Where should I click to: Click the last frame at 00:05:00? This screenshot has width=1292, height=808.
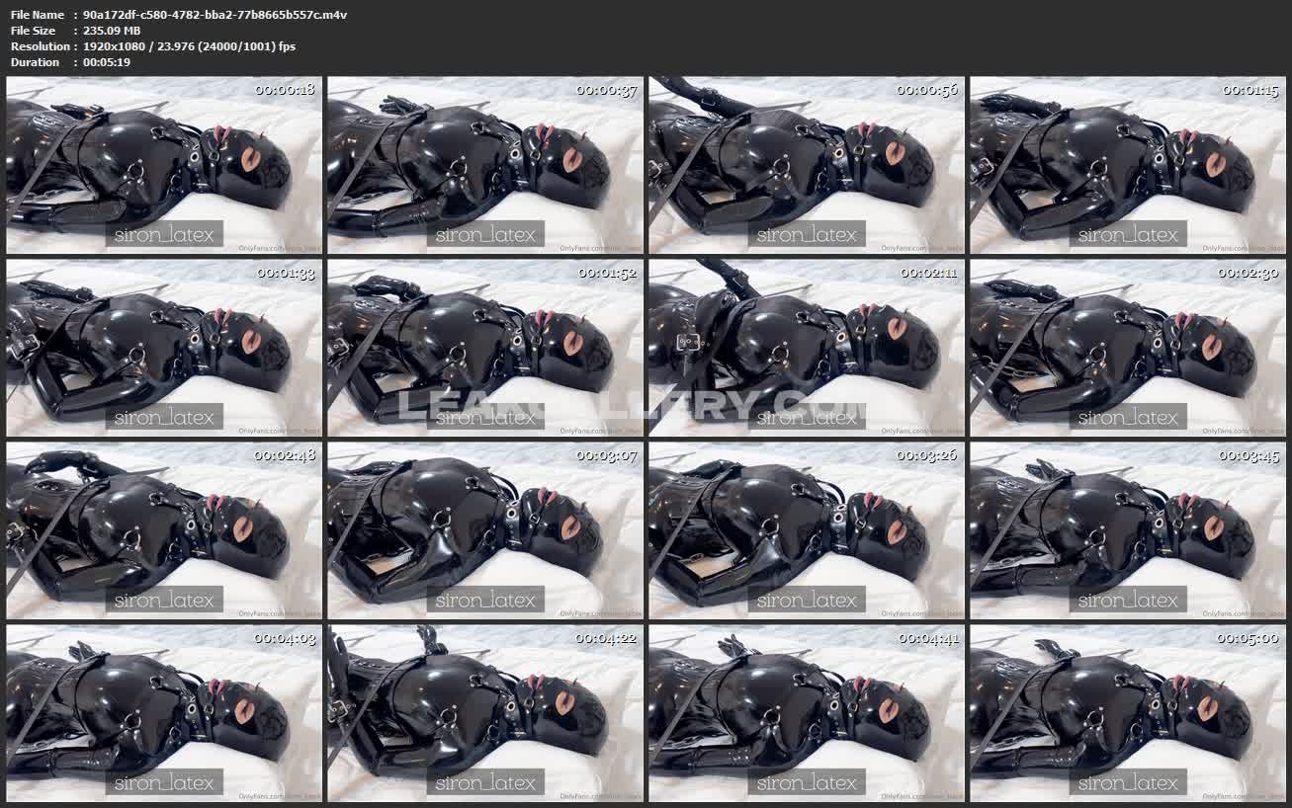pos(1128,712)
